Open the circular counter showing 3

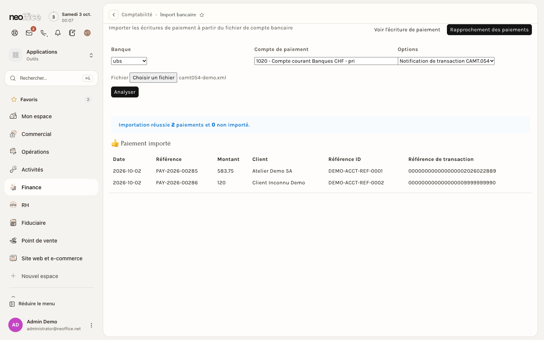tap(54, 17)
